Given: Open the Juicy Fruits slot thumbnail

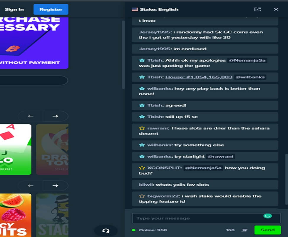Looking at the screenshot, I should coord(16,215).
